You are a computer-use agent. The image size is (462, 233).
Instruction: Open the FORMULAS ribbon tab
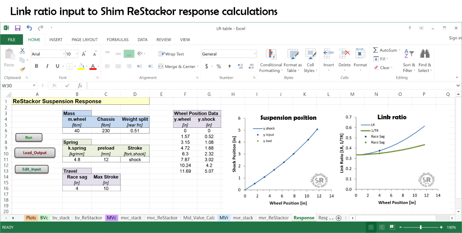118,40
